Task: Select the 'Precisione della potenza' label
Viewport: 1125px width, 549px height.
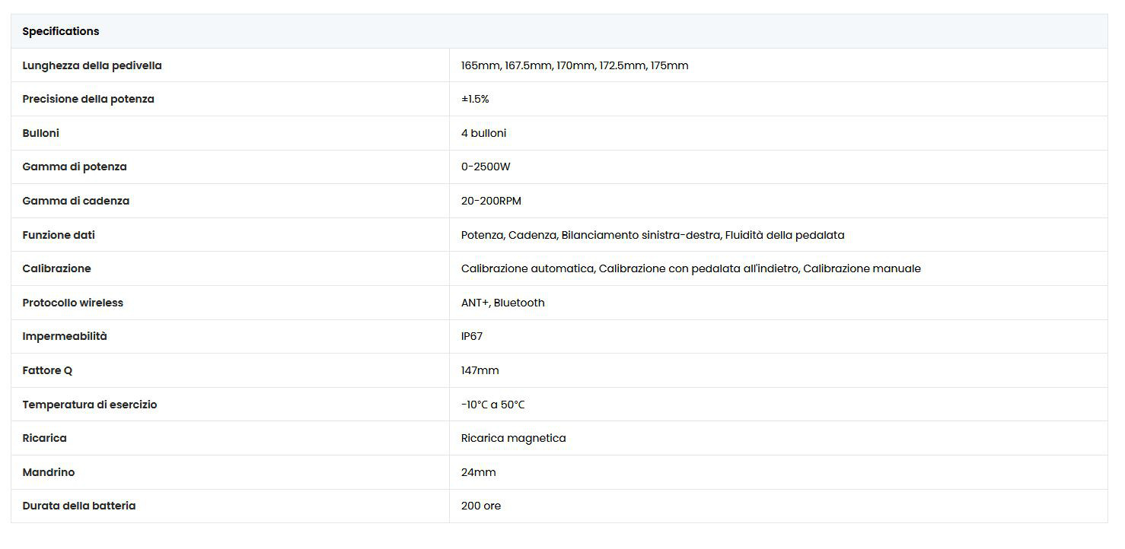Action: (88, 99)
